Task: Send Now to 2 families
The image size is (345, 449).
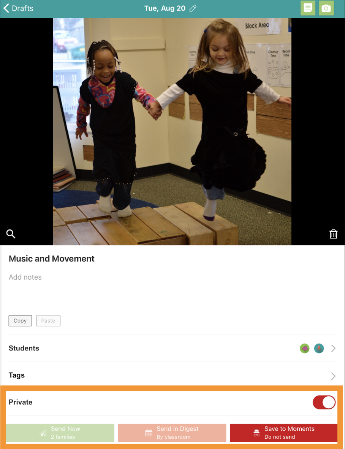Action: click(x=60, y=433)
